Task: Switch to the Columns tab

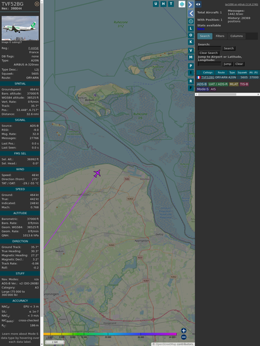Action: [x=236, y=36]
